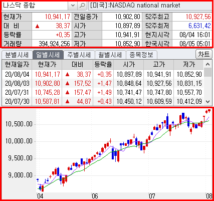The image size is (214, 201).
Task: Expand the 나스닥 종합 index dropdown
Action: pyautogui.click(x=73, y=6)
